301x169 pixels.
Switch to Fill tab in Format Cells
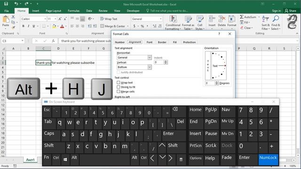point(174,42)
